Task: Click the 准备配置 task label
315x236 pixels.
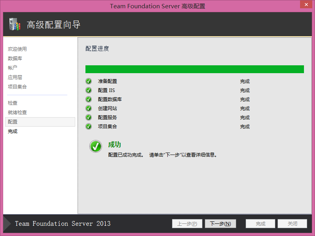Action: coord(107,81)
